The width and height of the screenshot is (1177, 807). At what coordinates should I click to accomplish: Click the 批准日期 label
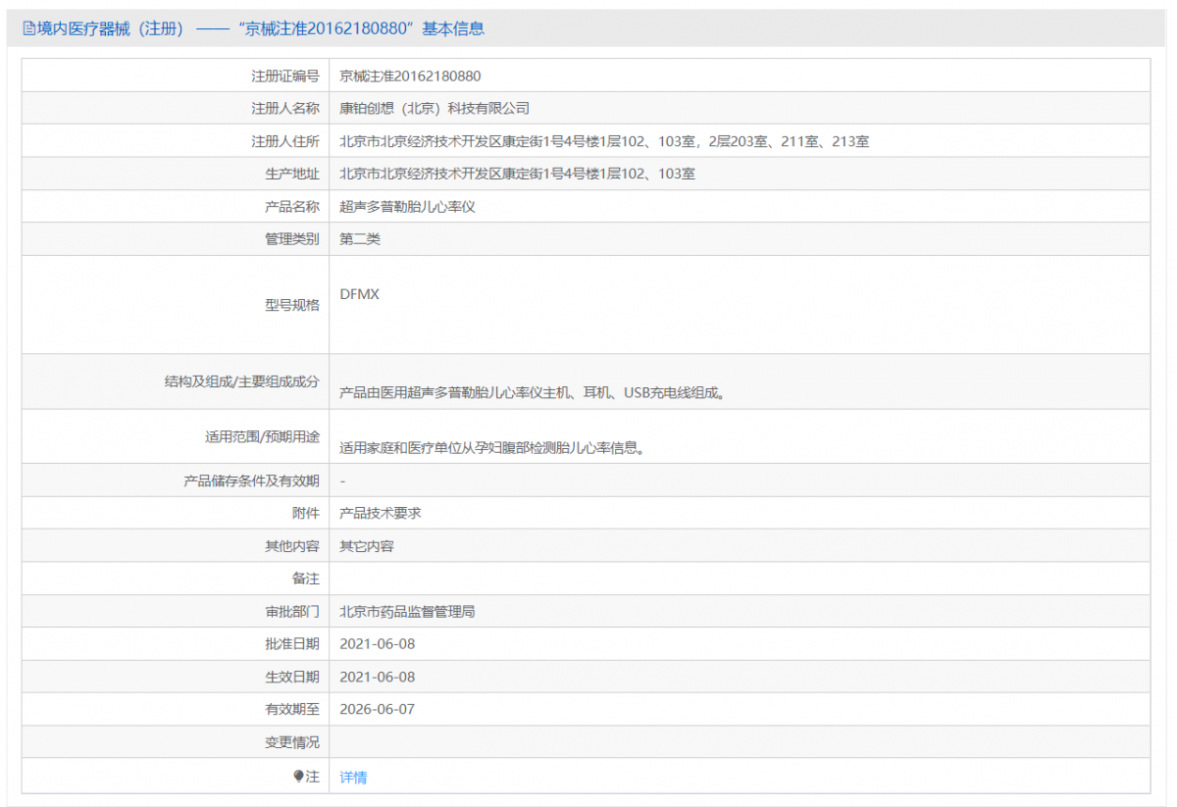292,644
